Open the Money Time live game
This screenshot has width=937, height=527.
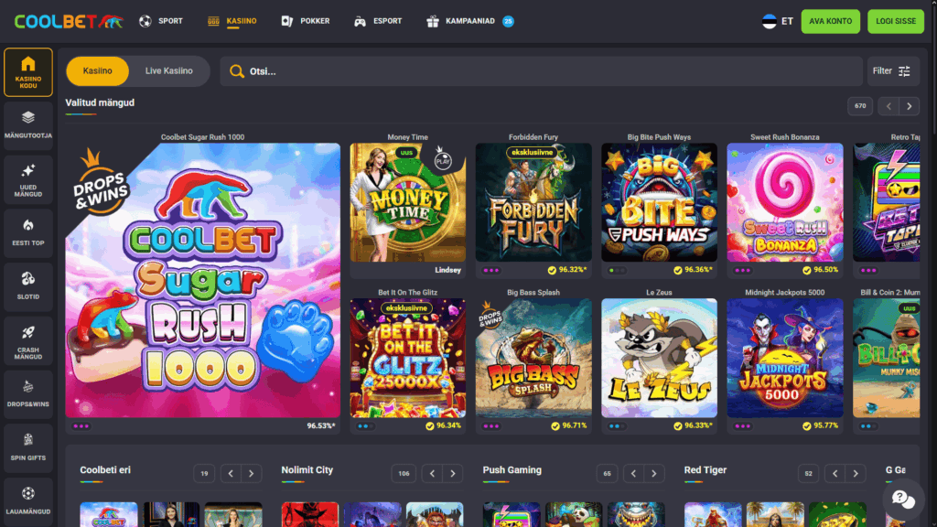point(406,202)
